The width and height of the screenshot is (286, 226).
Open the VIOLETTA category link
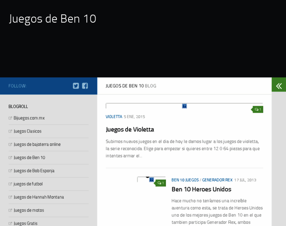point(114,117)
